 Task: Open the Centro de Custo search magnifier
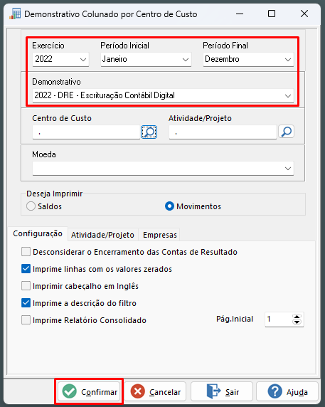[149, 132]
